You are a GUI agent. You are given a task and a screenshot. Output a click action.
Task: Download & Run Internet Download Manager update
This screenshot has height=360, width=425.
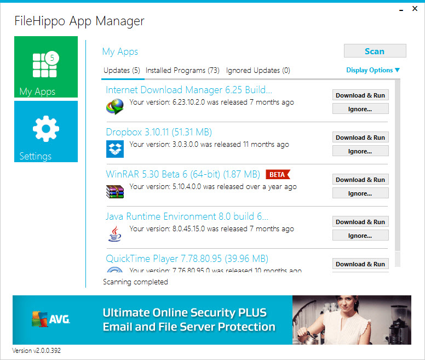pyautogui.click(x=360, y=95)
